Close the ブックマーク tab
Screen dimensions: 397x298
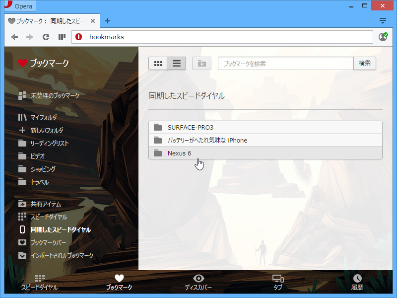93,21
